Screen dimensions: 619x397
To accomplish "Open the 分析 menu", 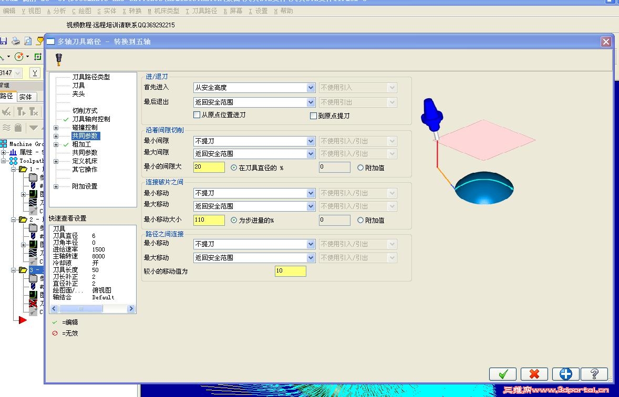I will 56,11.
